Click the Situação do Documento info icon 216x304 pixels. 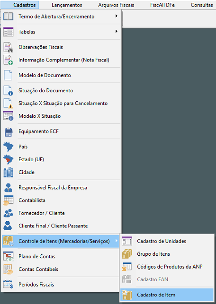pyautogui.click(x=8, y=91)
